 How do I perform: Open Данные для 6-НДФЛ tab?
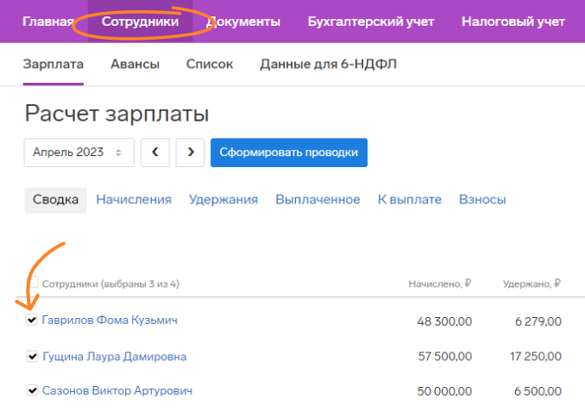[329, 64]
